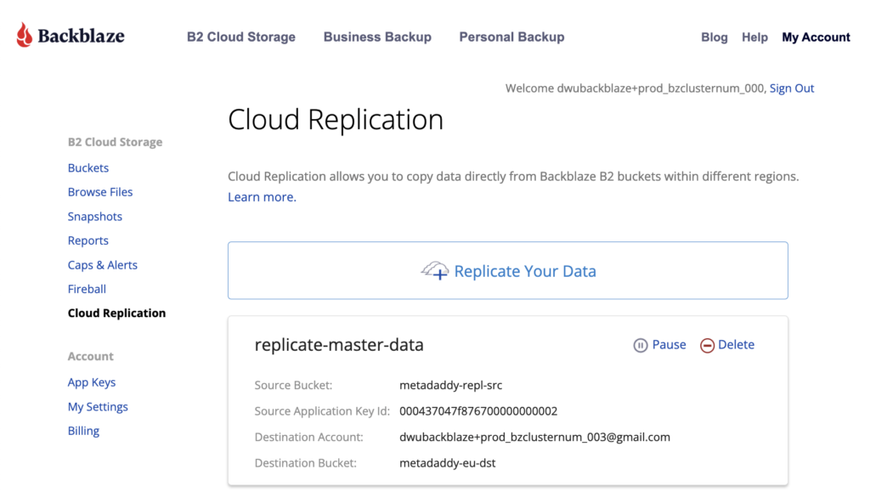This screenshot has height=492, width=870.
Task: Click the Account sidebar section header
Action: click(90, 356)
